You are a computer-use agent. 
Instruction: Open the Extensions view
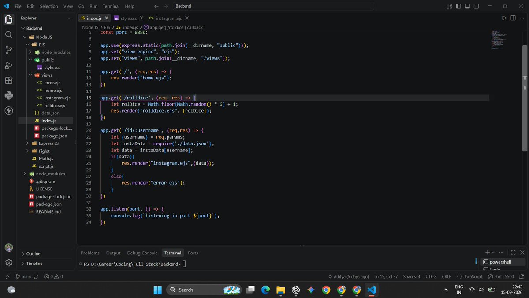point(8,80)
